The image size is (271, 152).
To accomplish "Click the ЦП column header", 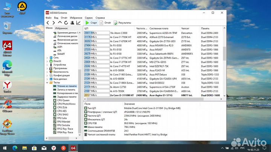I will tap(109, 28).
